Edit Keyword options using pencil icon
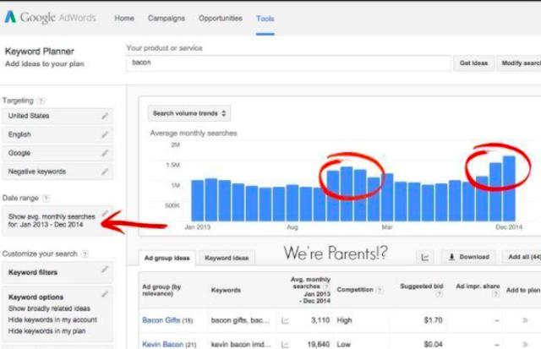 pos(105,294)
